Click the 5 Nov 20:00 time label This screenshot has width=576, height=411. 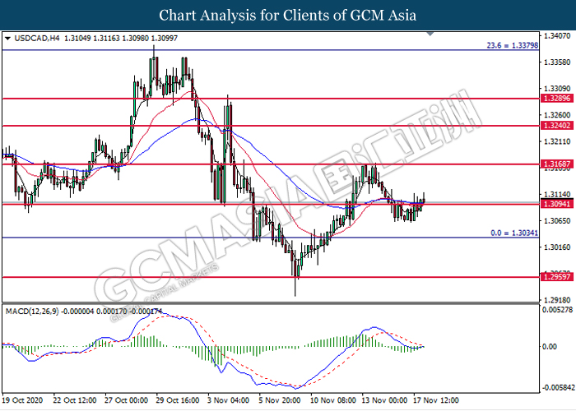[x=280, y=400]
